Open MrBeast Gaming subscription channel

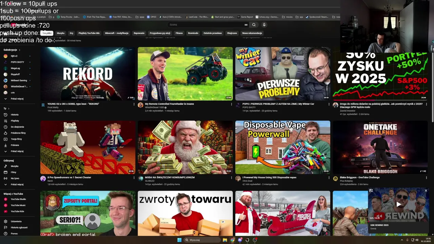point(19,80)
